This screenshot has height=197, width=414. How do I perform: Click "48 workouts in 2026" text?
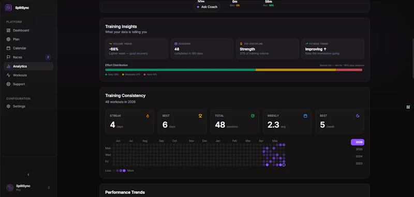121,102
